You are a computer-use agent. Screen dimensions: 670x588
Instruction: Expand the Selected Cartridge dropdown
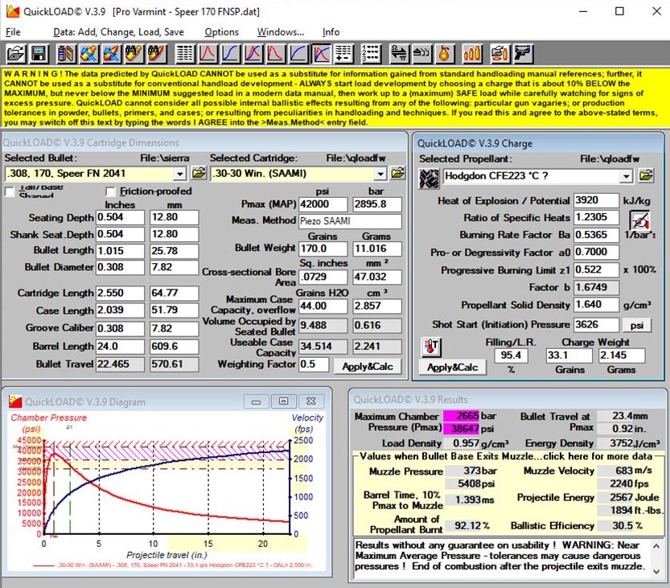(x=380, y=174)
